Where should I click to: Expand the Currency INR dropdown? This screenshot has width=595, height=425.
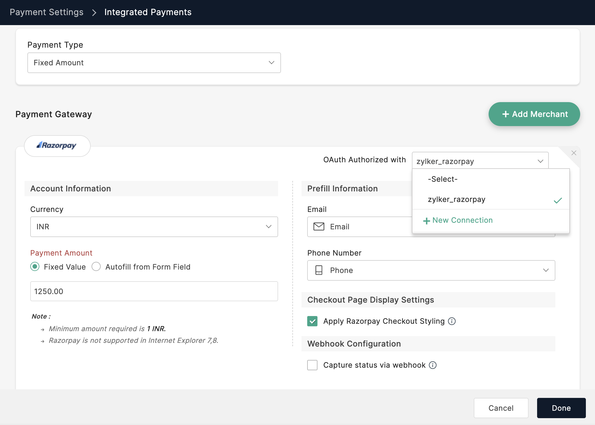(x=154, y=227)
